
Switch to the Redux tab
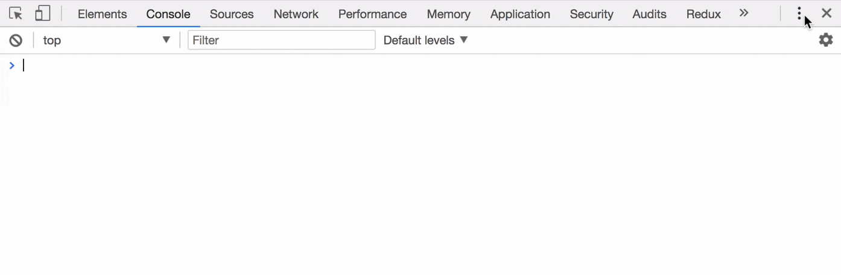click(x=703, y=14)
